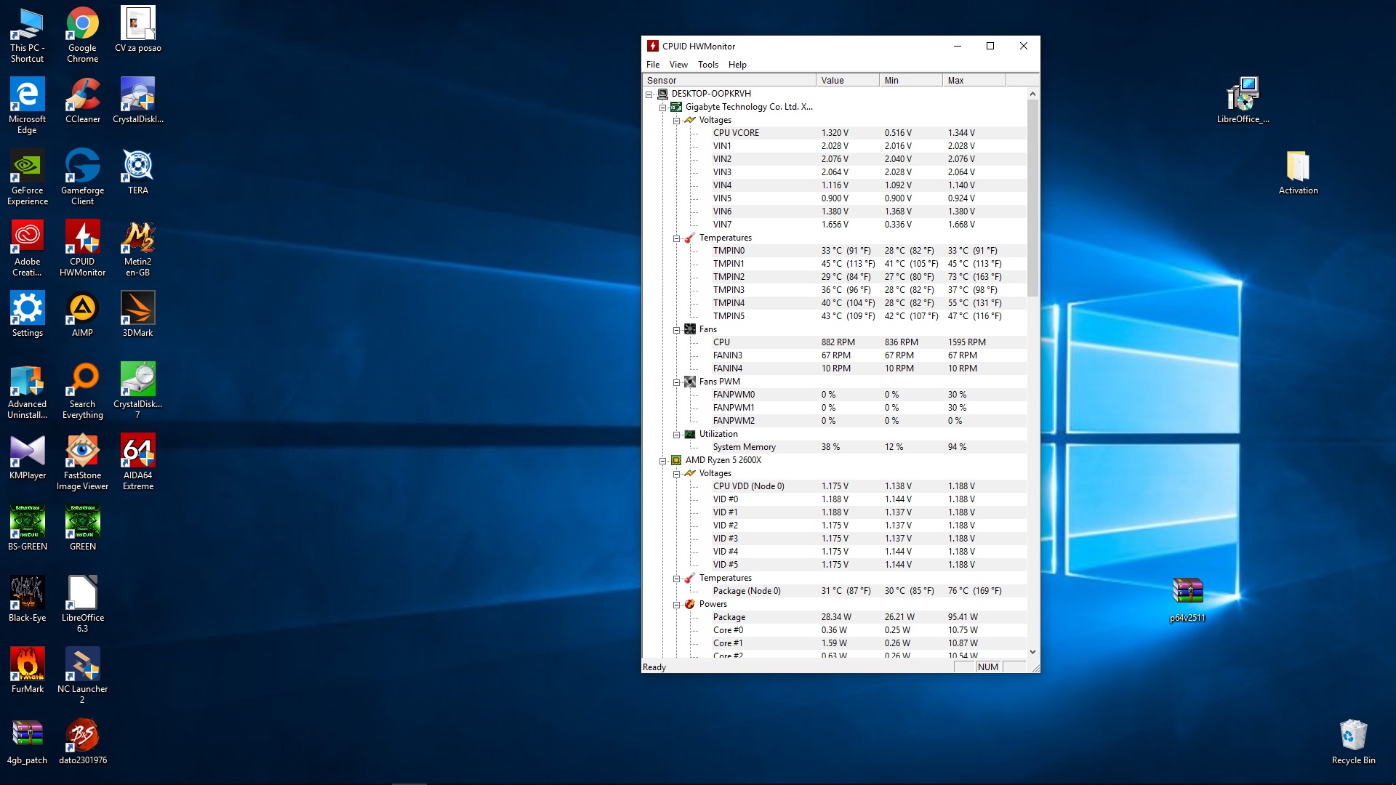Select the CV za posao document icon
Image resolution: width=1396 pixels, height=785 pixels.
138,29
